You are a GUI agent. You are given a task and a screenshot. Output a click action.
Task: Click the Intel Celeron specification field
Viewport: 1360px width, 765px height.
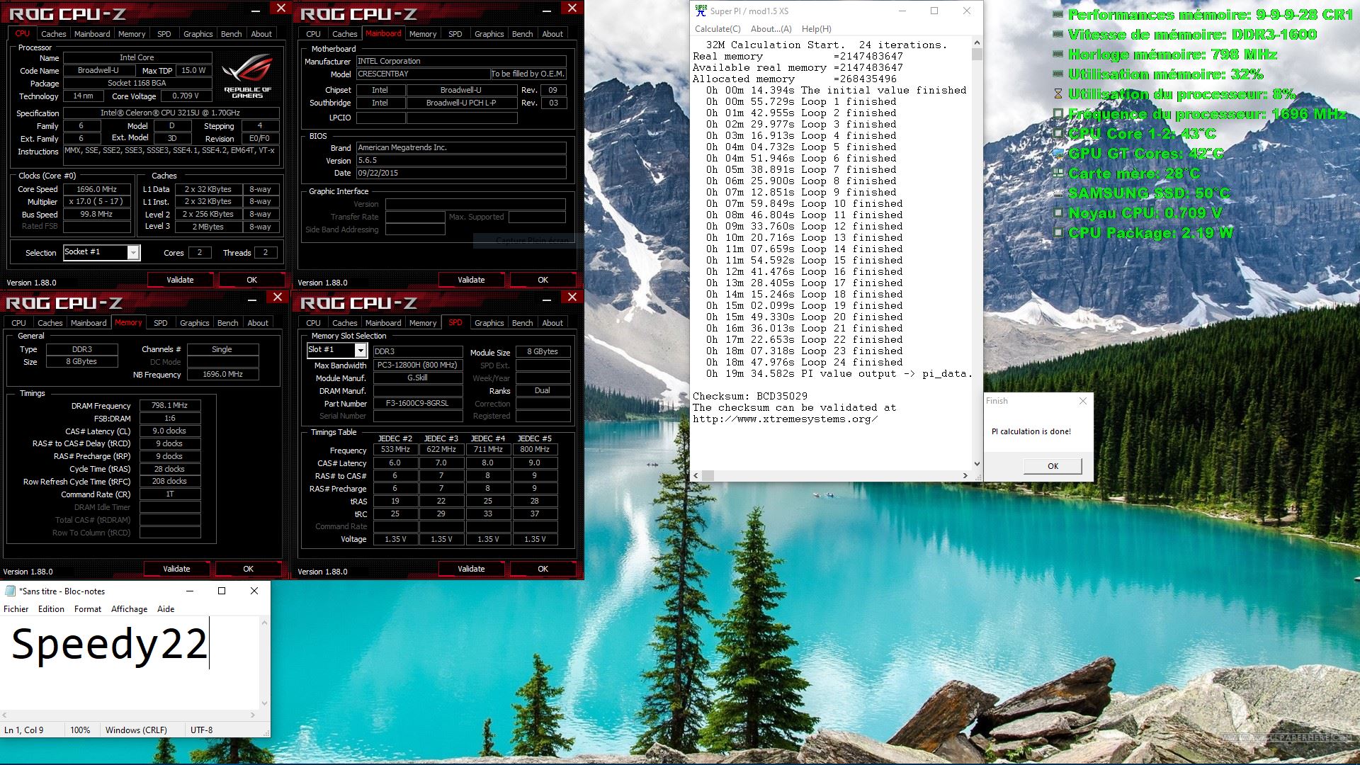coord(170,113)
